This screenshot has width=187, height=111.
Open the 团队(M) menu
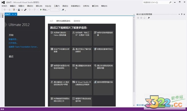click(x=39, y=6)
